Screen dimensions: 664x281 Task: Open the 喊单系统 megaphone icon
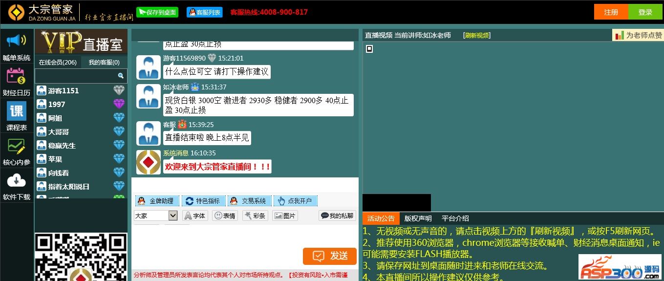pyautogui.click(x=17, y=40)
